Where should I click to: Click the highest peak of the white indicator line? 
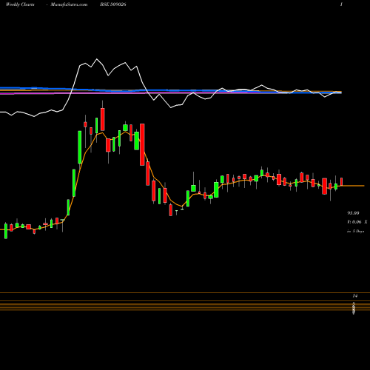pos(96,59)
